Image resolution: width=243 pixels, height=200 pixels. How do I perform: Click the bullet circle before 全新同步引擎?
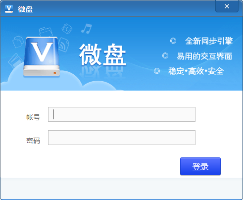click(173, 41)
